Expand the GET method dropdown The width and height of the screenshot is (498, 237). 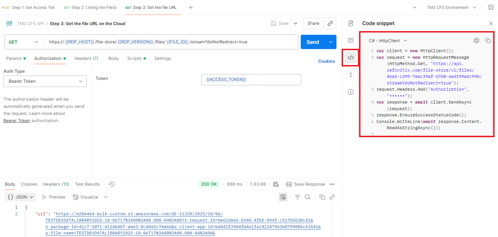[24, 42]
